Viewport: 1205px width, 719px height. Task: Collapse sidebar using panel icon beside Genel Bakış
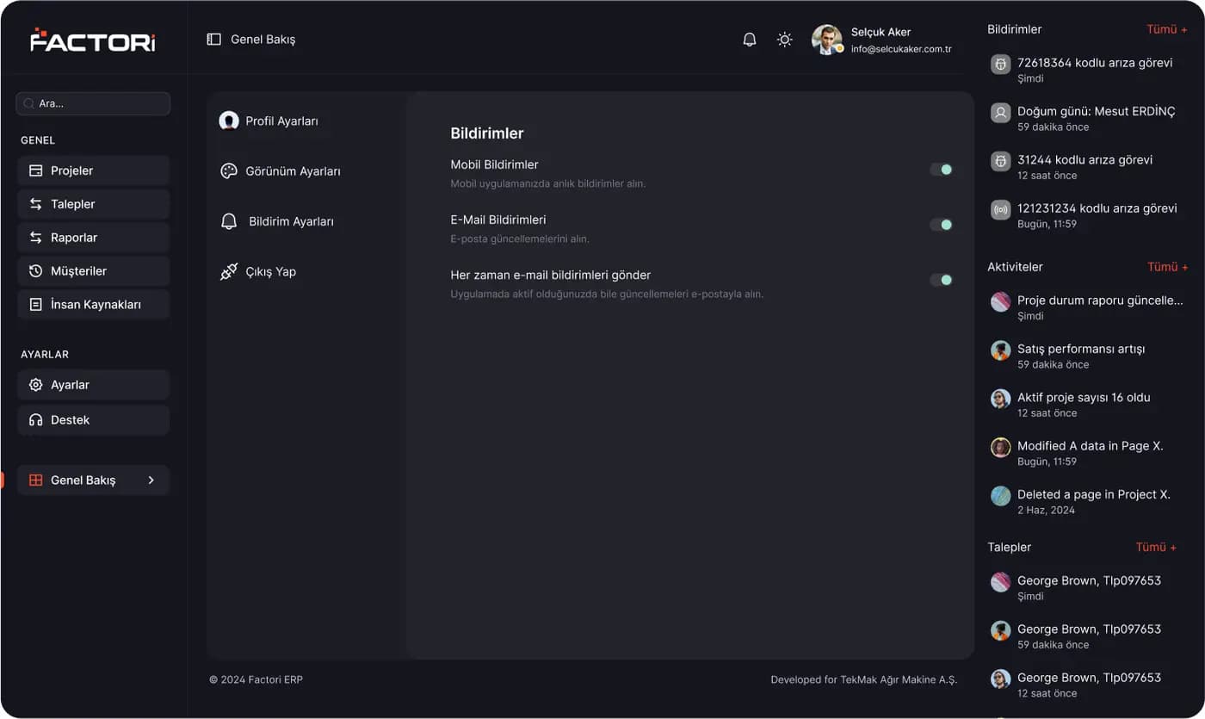click(214, 40)
